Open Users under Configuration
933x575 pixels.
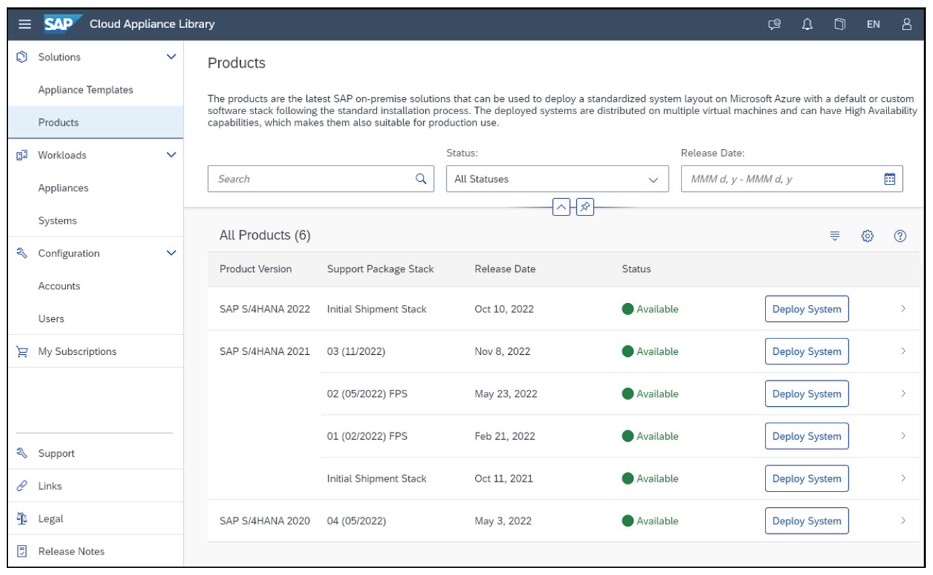tap(96, 319)
